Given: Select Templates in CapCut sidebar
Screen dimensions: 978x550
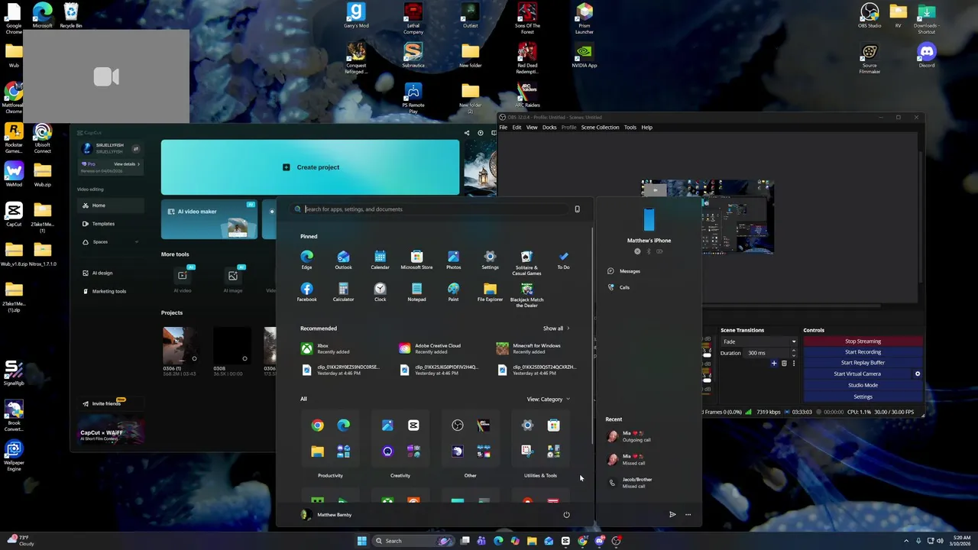Looking at the screenshot, I should 110,224.
